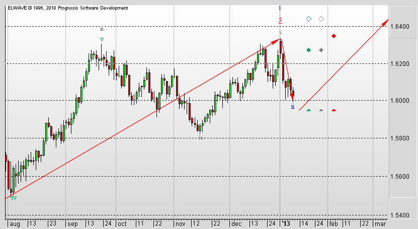Screen dimensions: 418x229
Task: Click the 1.6400 price axis label
Action: coord(402,26)
